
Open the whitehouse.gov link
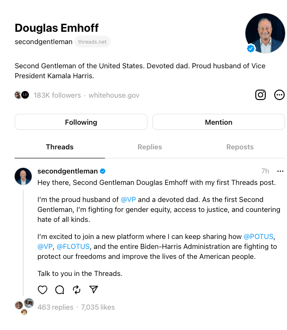coord(115,95)
